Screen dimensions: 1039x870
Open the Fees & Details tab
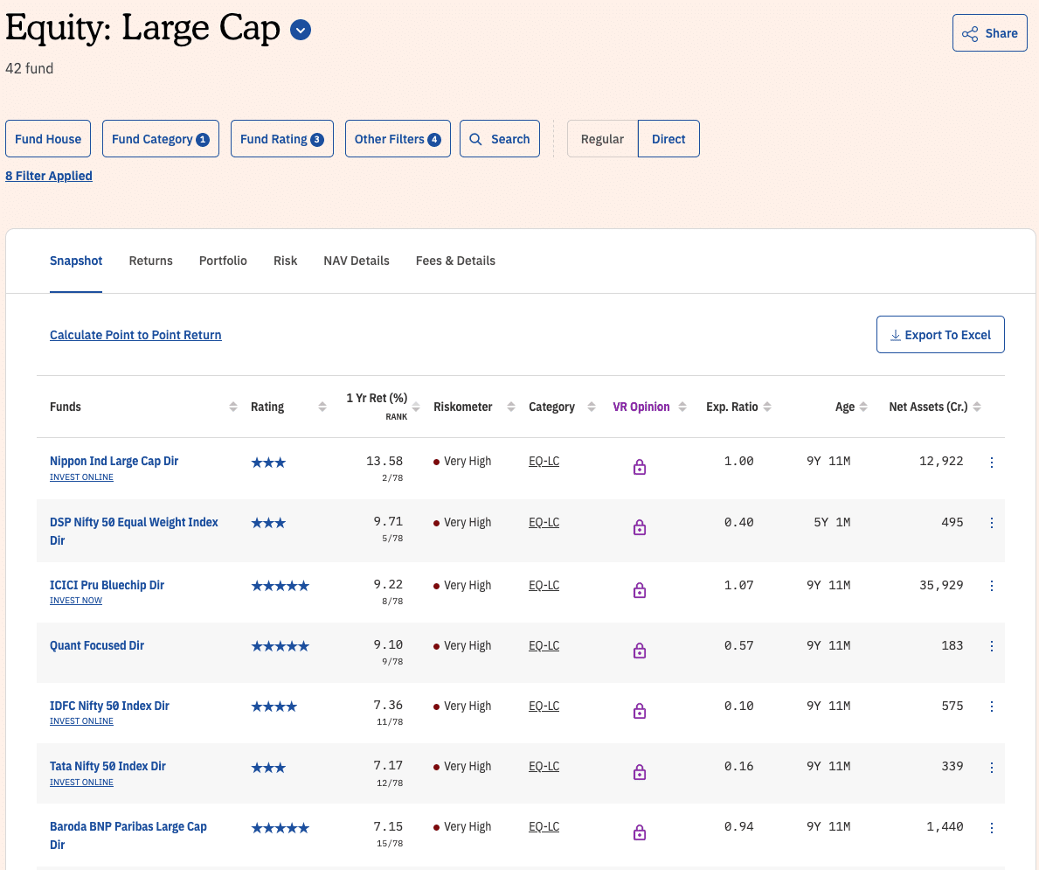click(455, 261)
